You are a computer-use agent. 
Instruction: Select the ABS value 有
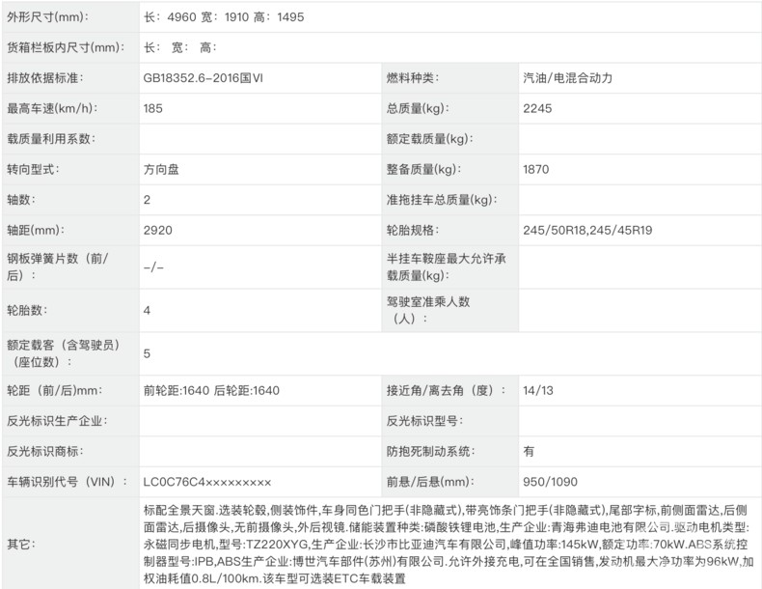(529, 451)
